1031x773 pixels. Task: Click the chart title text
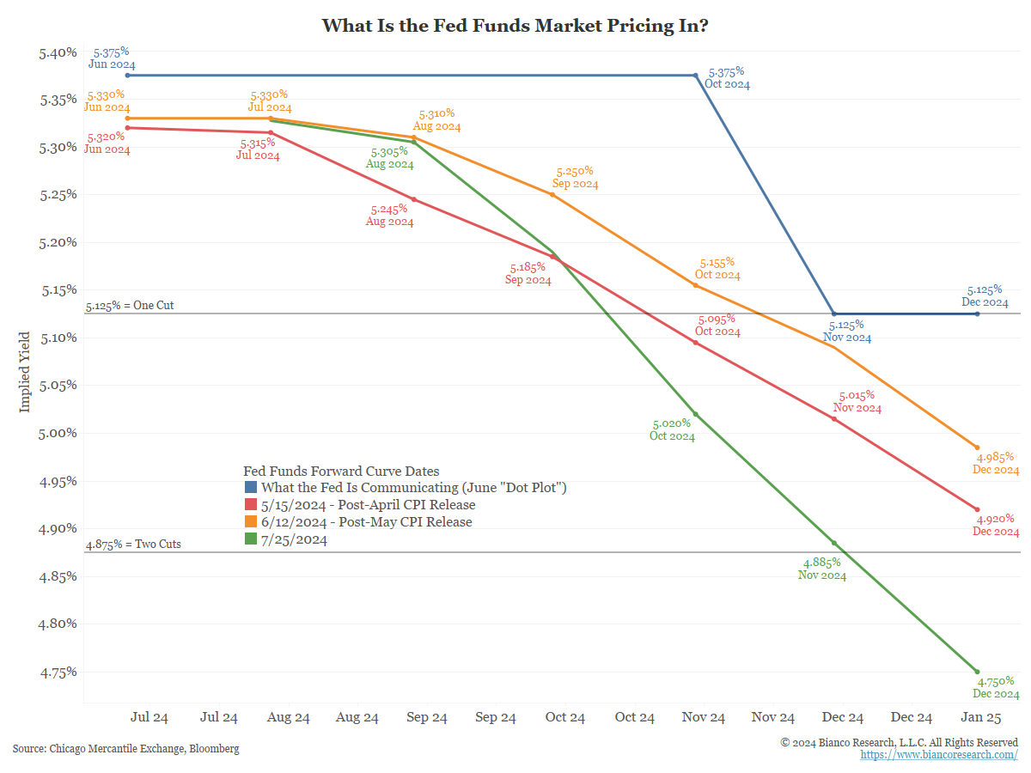tap(515, 25)
